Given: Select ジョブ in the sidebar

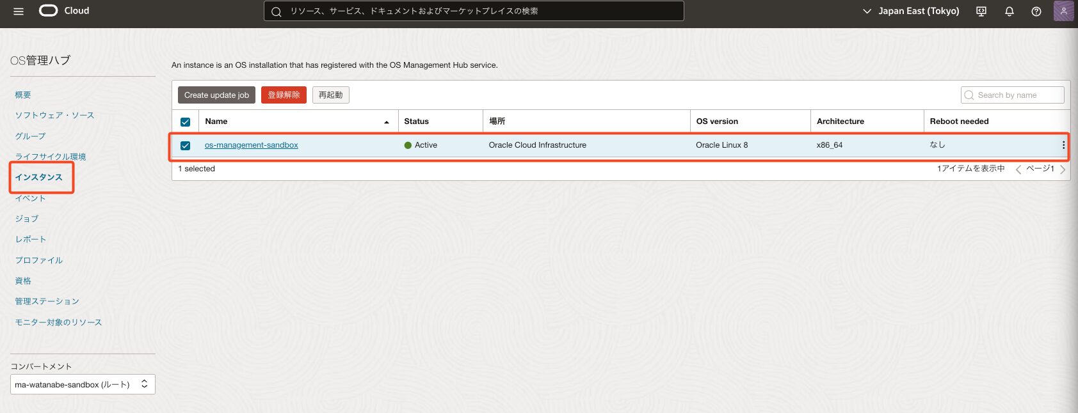Looking at the screenshot, I should 27,219.
